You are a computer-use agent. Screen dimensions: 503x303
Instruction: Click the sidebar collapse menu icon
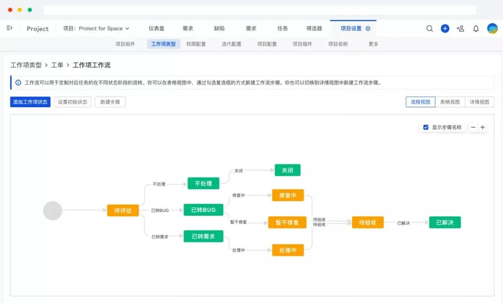9,28
